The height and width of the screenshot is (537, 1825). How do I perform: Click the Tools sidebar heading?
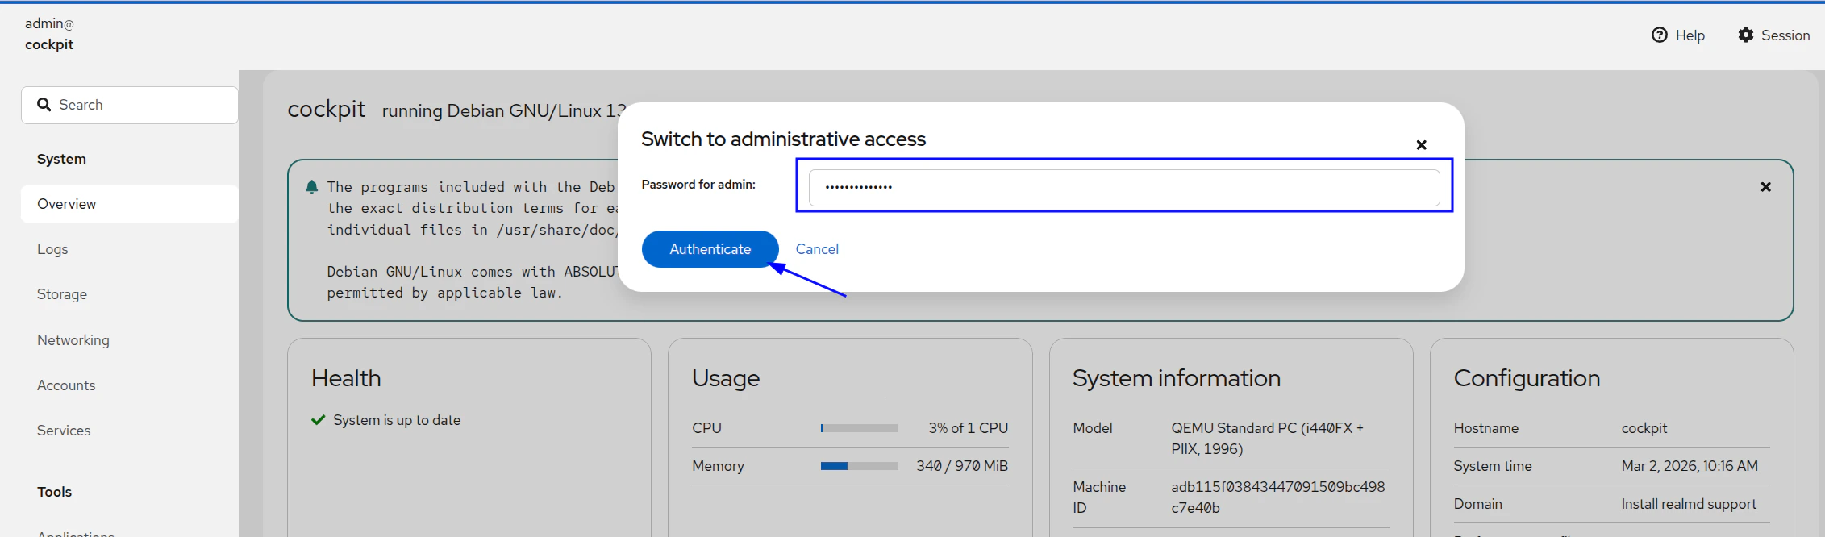pos(54,492)
